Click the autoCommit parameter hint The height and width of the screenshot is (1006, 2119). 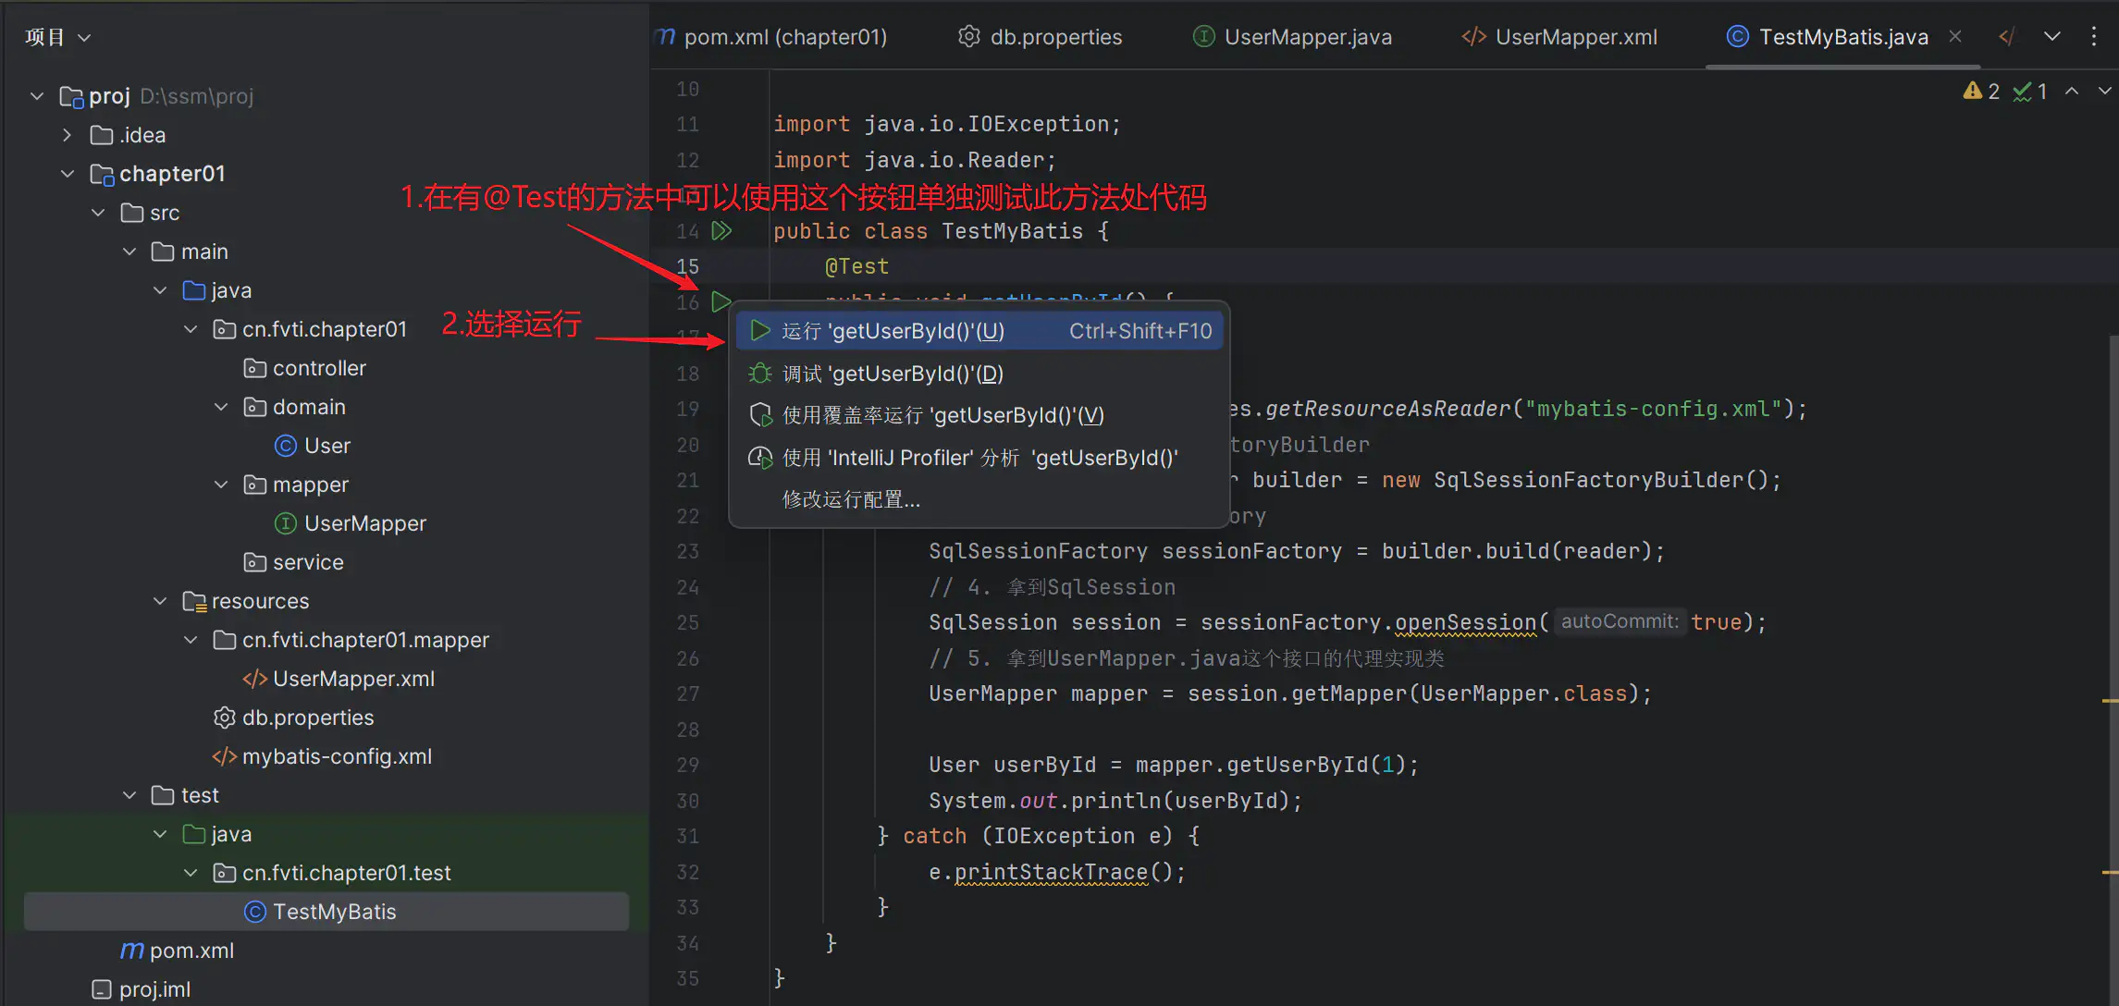(1620, 622)
